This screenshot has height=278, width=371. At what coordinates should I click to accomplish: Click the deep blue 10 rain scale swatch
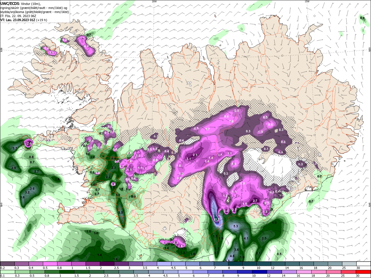click(260, 272)
